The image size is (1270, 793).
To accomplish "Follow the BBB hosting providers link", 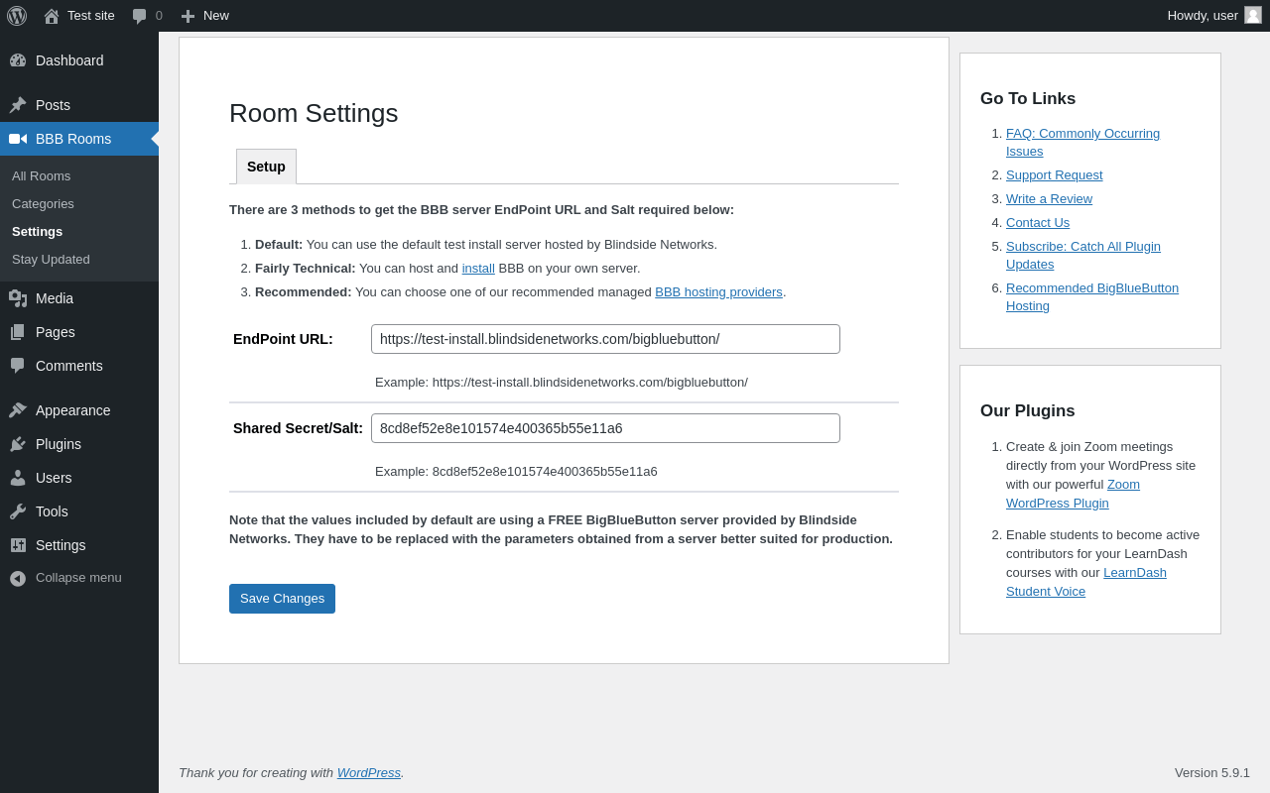I will pyautogui.click(x=718, y=292).
